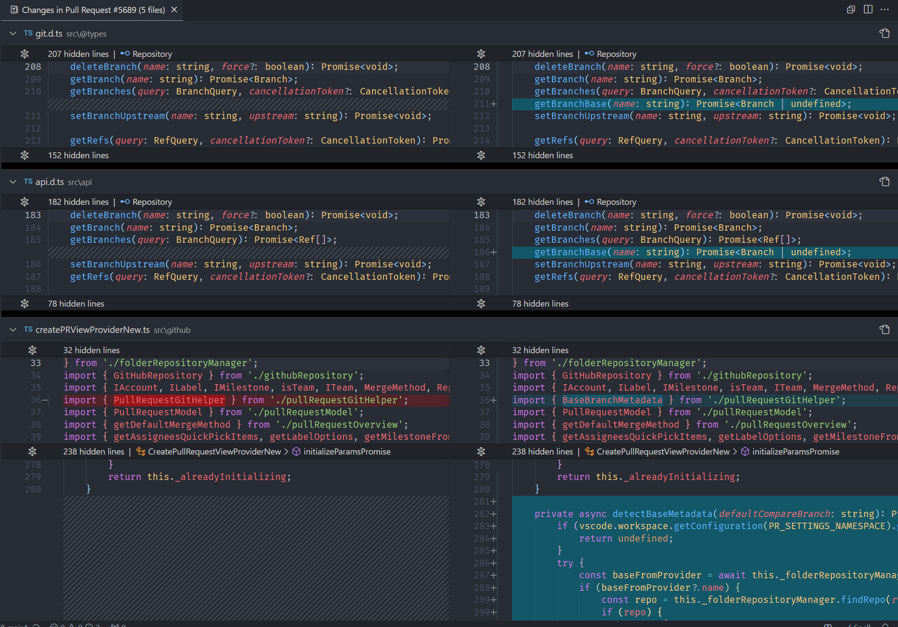Click '207 hidden lines' text in left pane

[78, 54]
